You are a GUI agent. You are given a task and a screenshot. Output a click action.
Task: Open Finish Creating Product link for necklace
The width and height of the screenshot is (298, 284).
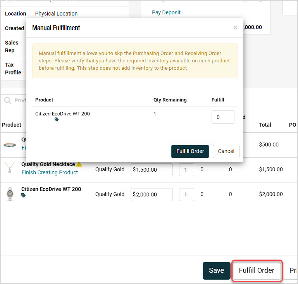(x=50, y=172)
